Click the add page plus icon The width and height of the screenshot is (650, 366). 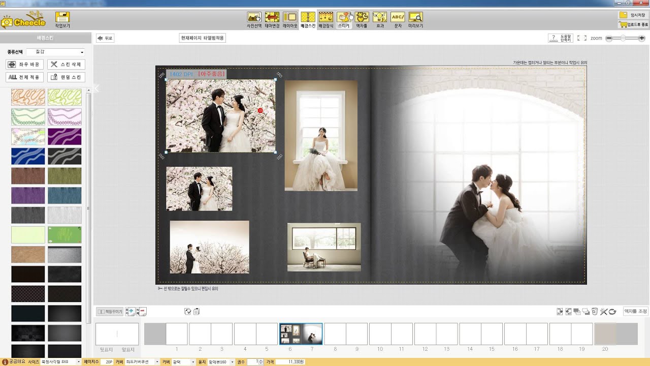pos(130,311)
